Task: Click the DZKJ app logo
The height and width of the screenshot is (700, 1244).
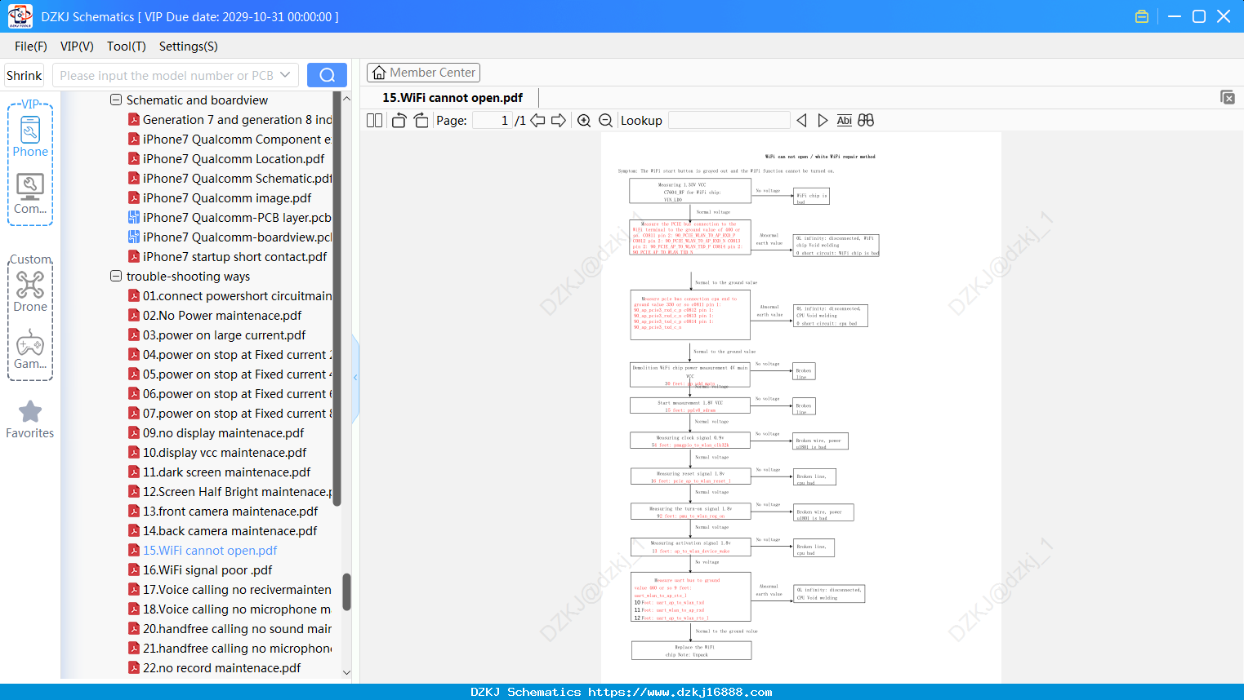Action: (20, 16)
